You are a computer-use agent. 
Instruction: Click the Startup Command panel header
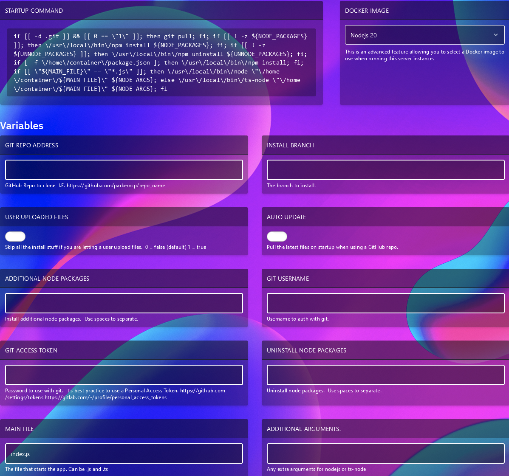(x=34, y=11)
